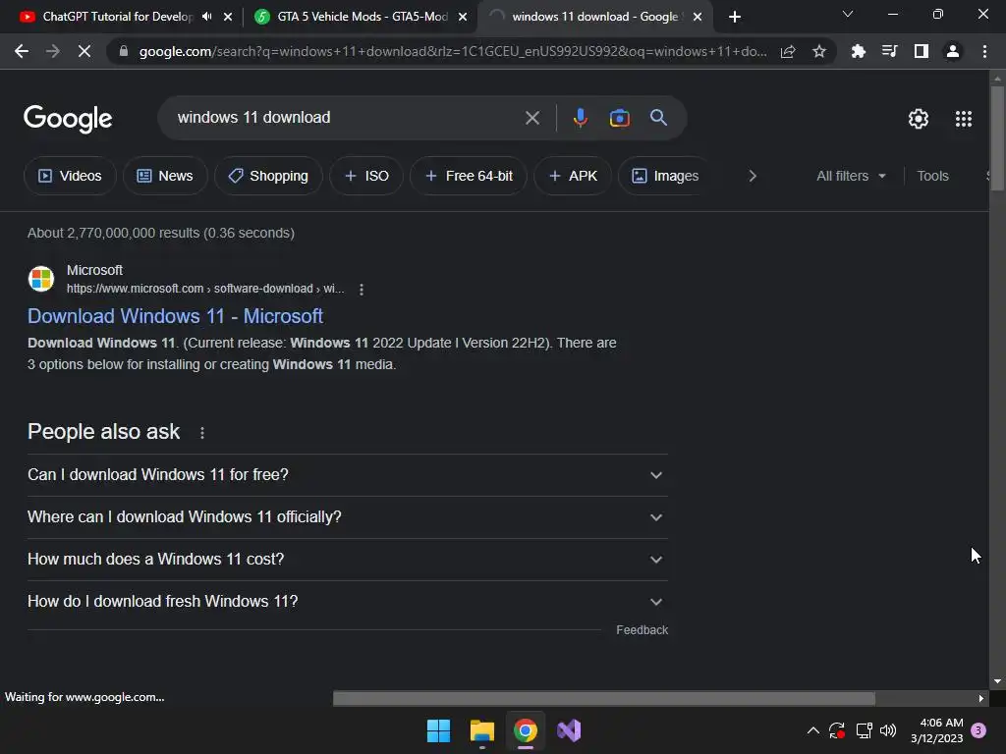This screenshot has height=754, width=1006.
Task: Filter results by Videos
Action: tap(70, 176)
